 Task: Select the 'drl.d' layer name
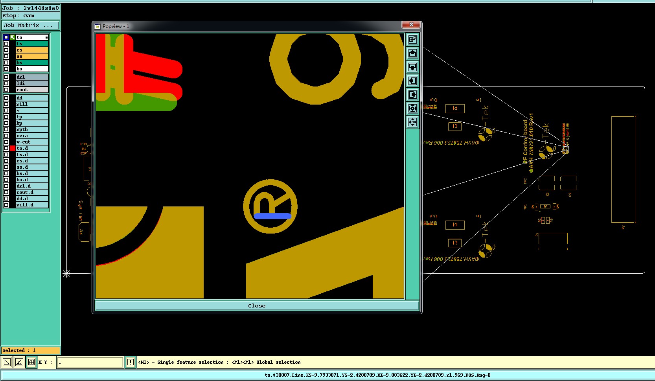[32, 186]
